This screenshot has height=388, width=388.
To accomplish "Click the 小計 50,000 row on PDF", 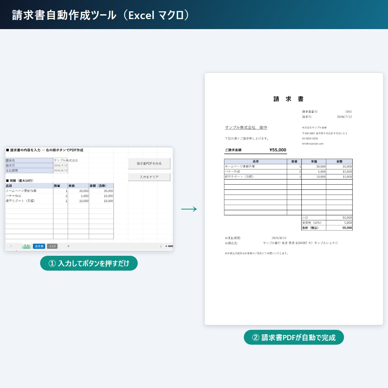I will pyautogui.click(x=327, y=218).
